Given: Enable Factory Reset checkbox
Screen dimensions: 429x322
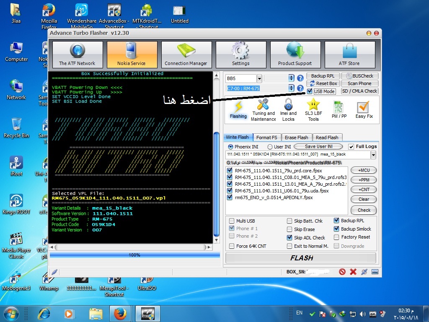Looking at the screenshot, I should click(336, 237).
